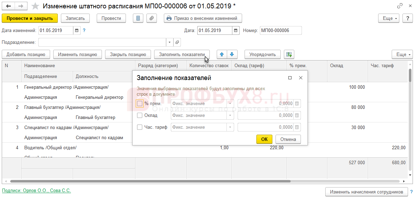Click Заполнить показатели button

182,55
